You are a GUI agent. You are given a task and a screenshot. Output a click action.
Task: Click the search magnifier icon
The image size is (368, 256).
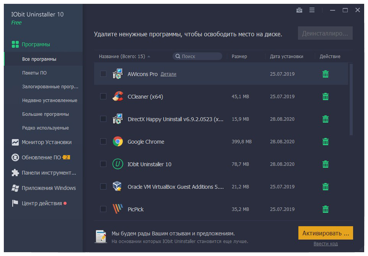pos(178,56)
